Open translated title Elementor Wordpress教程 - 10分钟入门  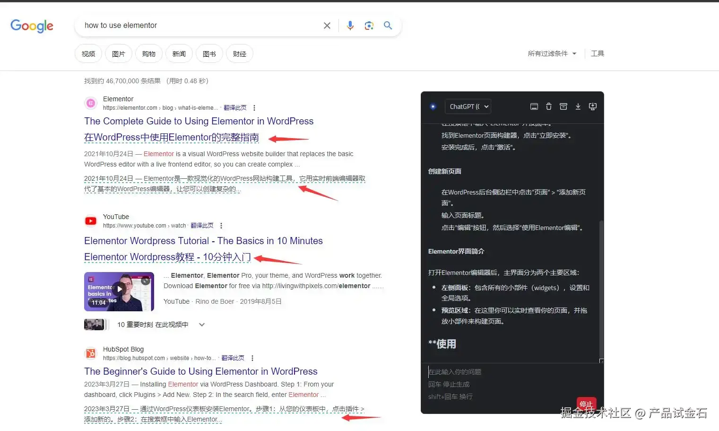pyautogui.click(x=167, y=257)
